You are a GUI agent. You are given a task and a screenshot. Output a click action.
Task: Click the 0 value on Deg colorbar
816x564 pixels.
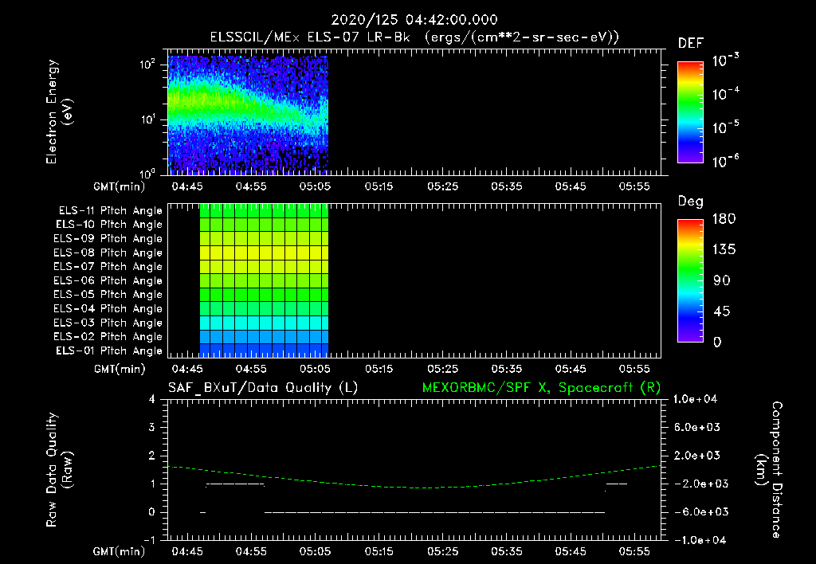click(x=717, y=342)
